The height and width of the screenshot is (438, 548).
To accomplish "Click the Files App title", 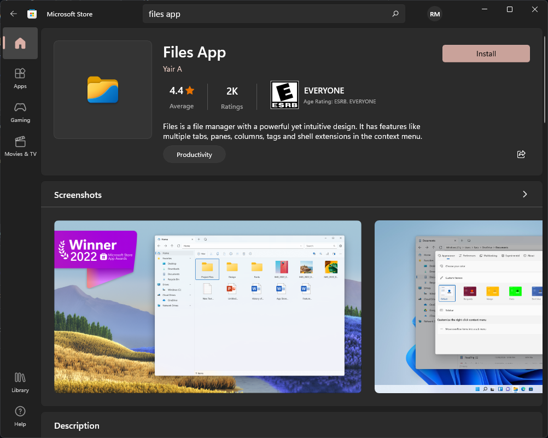I will [x=194, y=52].
